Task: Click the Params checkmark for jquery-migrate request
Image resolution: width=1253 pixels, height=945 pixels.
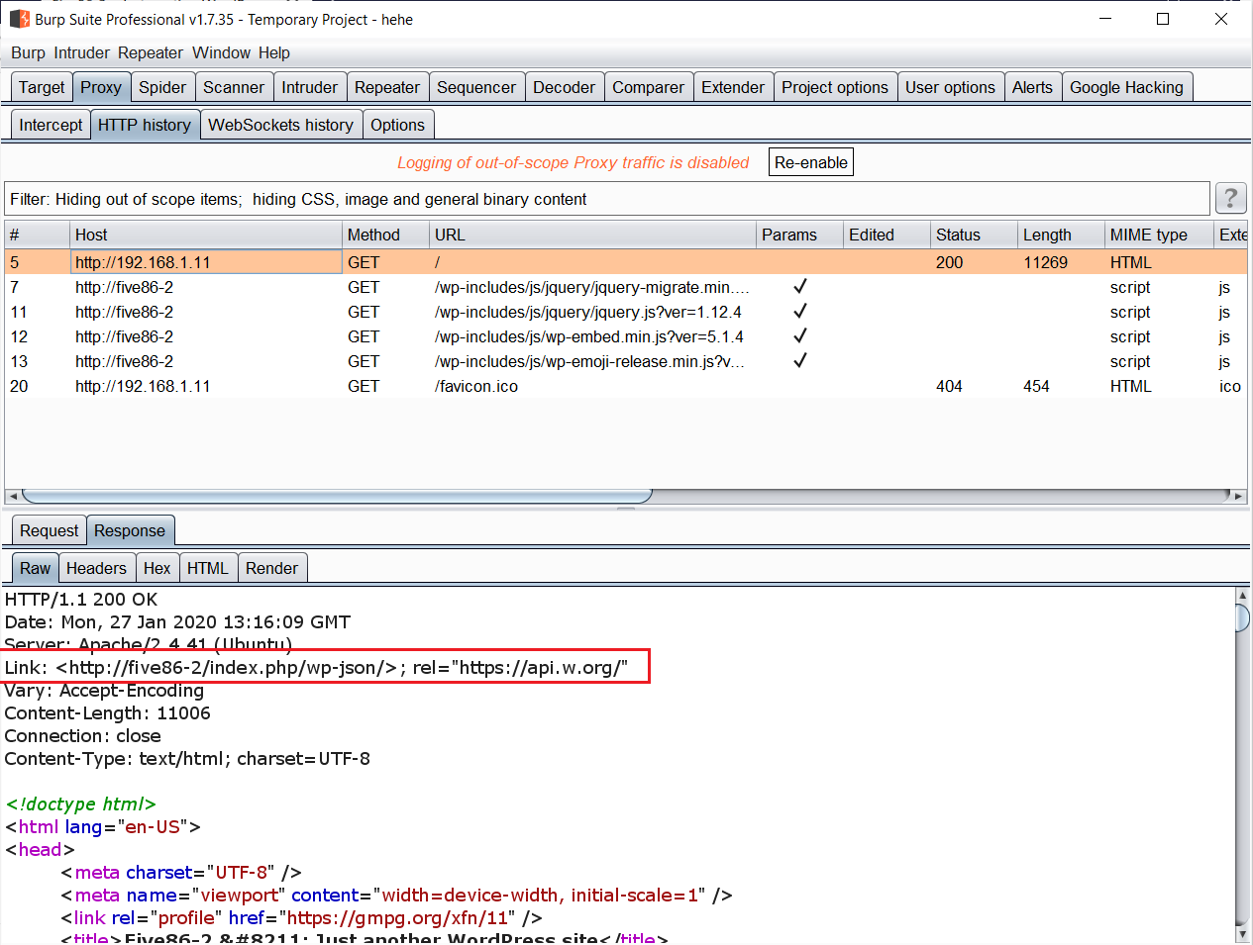Action: click(799, 287)
